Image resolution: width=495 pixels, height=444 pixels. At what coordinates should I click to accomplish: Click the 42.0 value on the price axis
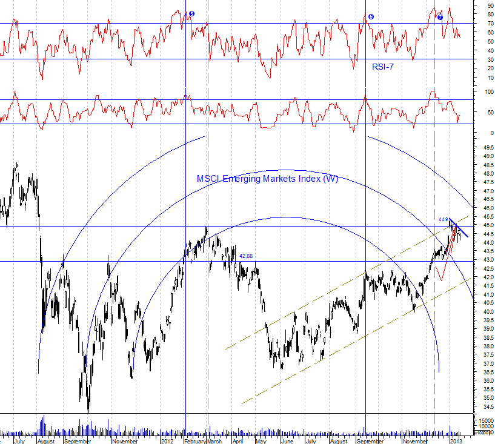[488, 277]
